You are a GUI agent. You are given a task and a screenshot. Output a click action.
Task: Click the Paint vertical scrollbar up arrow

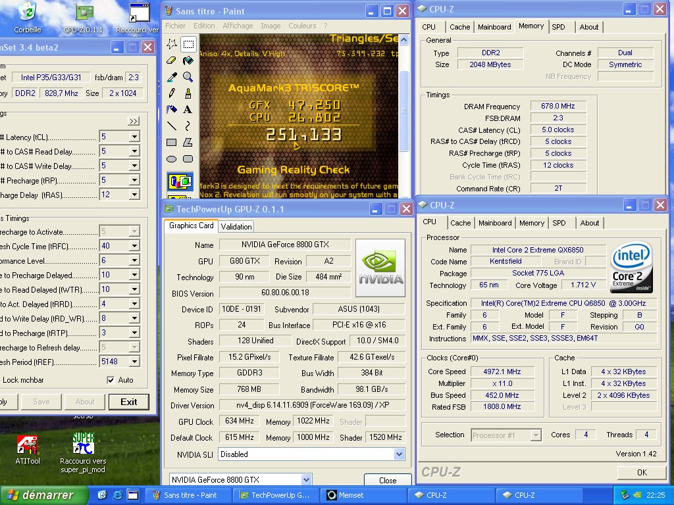403,39
